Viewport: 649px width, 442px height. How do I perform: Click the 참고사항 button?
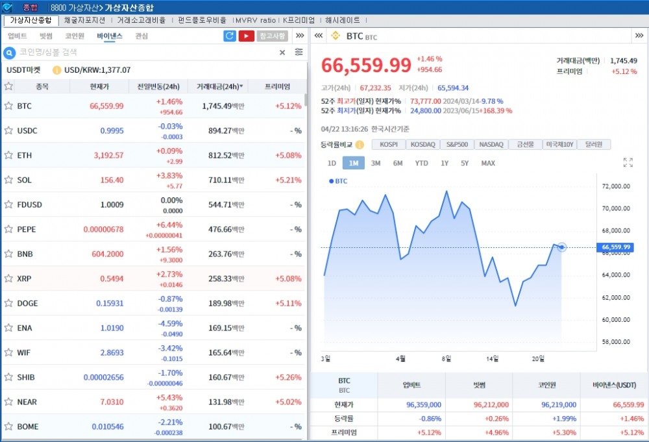click(272, 36)
